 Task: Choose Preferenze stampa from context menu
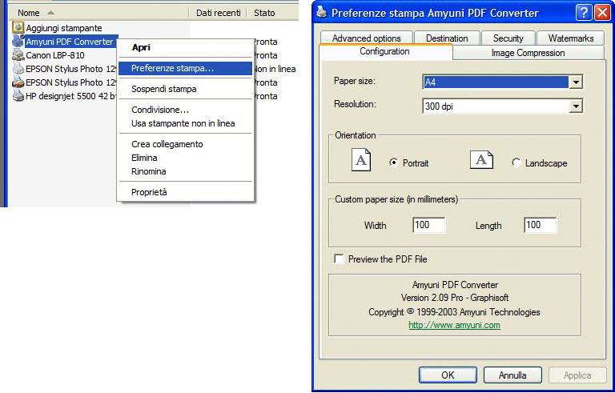(172, 68)
